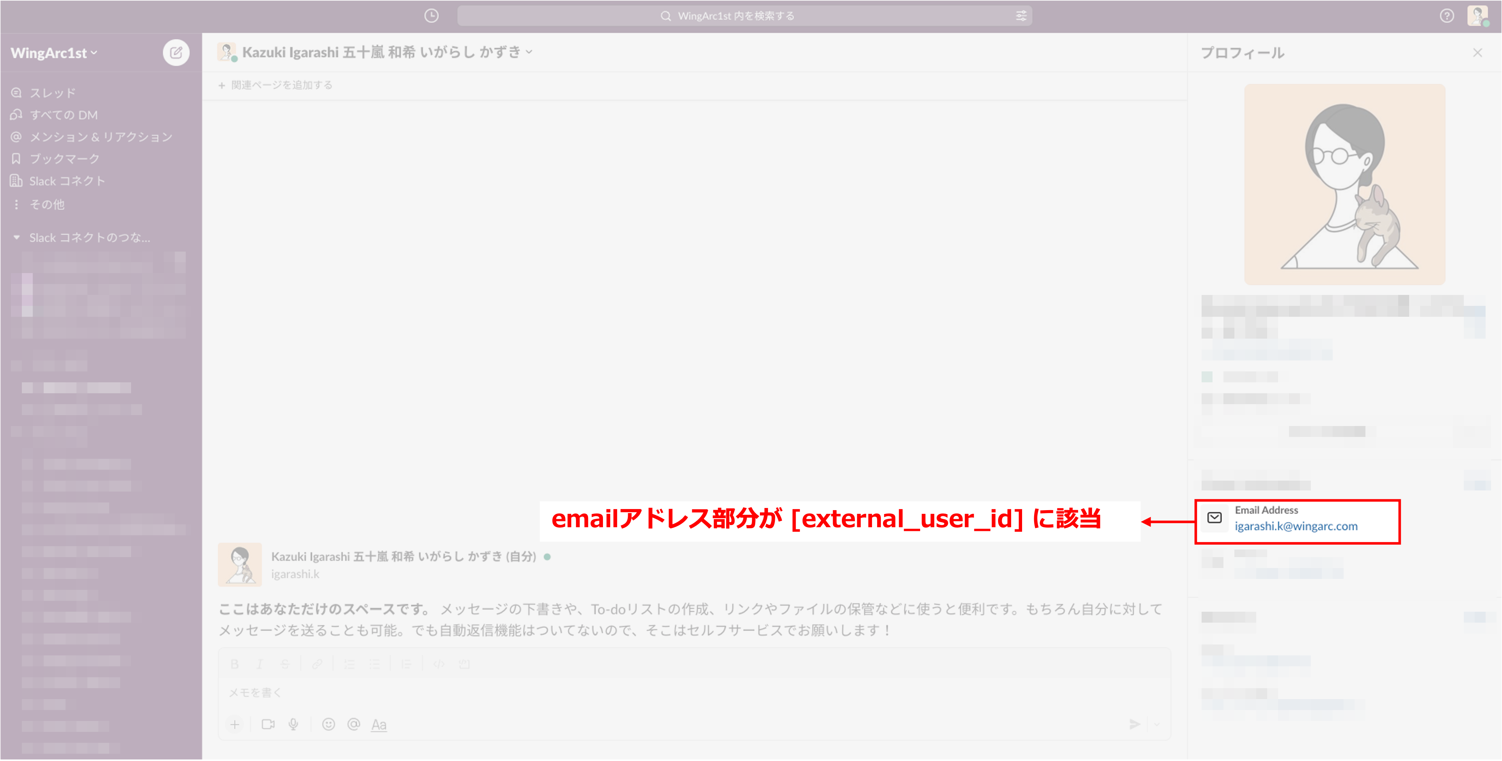Click 関連ページを追加する link
1502x761 pixels.
click(x=275, y=85)
